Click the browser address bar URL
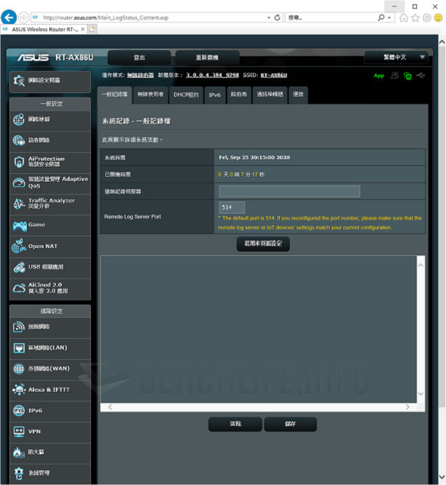The width and height of the screenshot is (446, 485). click(x=105, y=17)
